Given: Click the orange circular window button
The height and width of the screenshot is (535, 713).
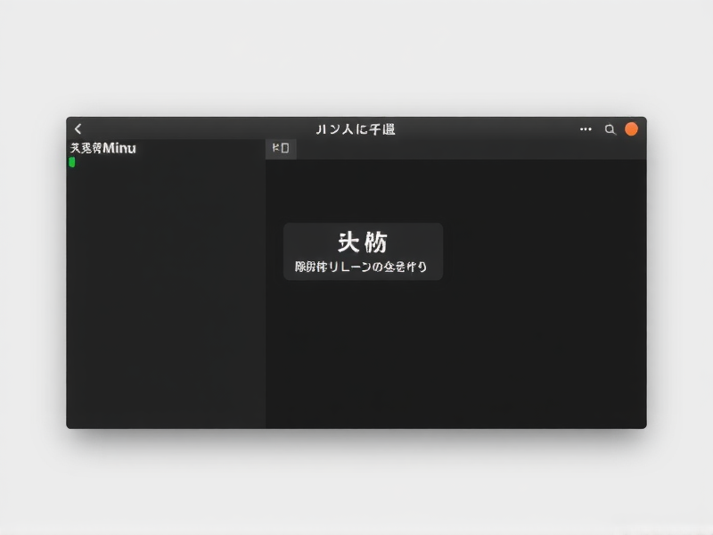Looking at the screenshot, I should coord(632,128).
